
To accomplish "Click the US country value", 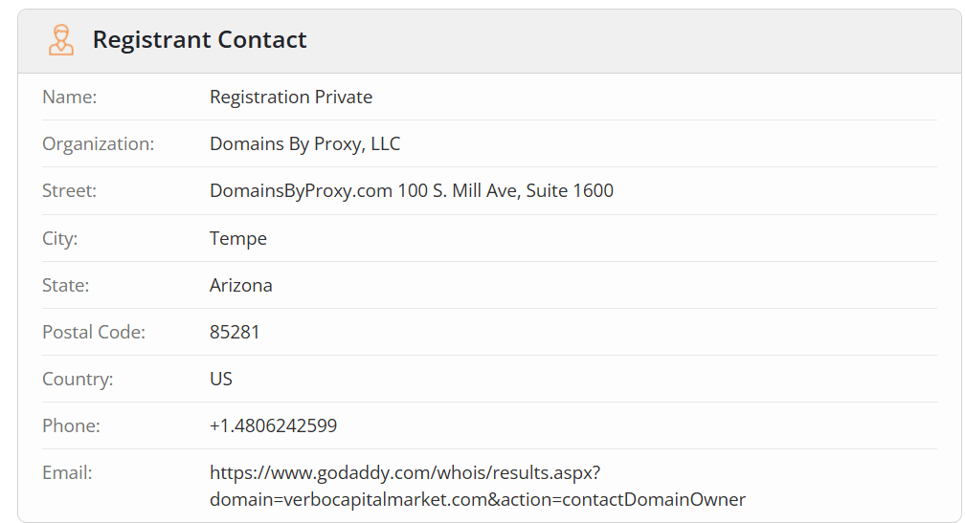I will click(221, 379).
